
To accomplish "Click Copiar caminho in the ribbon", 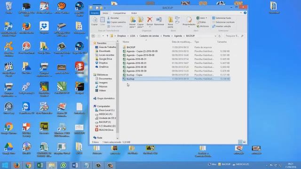I will (117, 22).
